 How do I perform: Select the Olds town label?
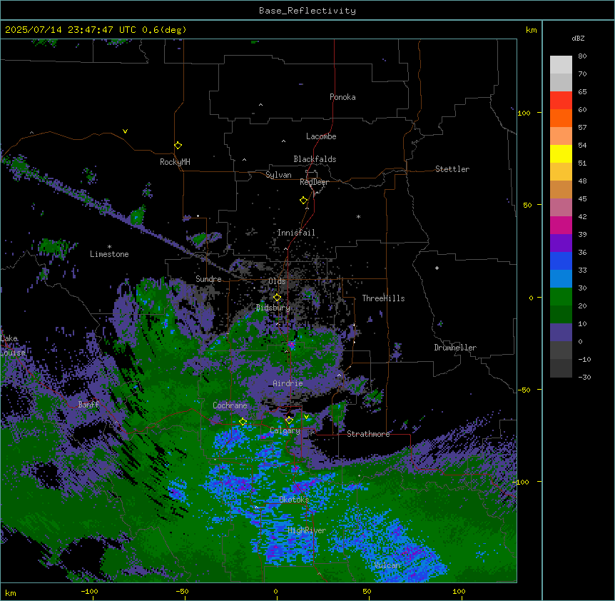pos(277,281)
